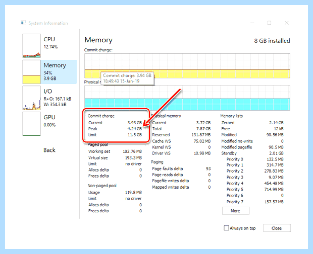Open the CPU section graph thumbnail

[x=31, y=46]
